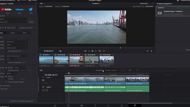Screen dimensions: 190x107
Task: Click the Обзор browse button
Action: [x=31, y=22]
